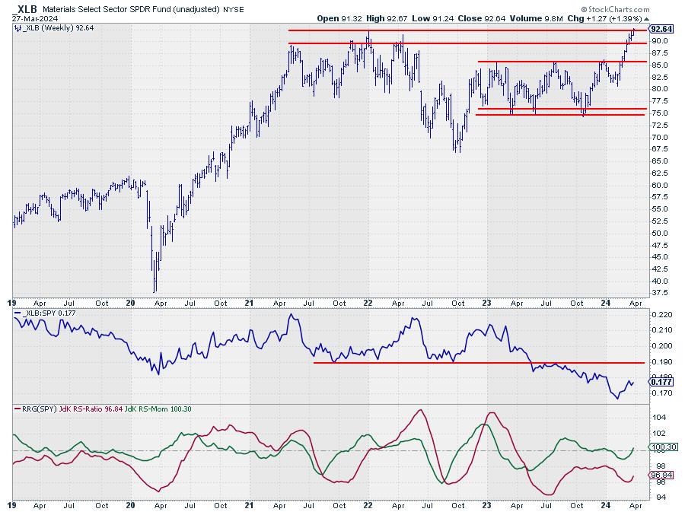Viewport: 685px width, 512px height.
Task: Click the lowest red support line near 75
Action: pos(561,115)
